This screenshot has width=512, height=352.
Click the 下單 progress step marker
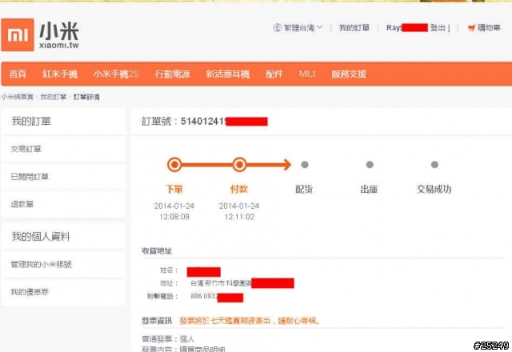click(x=174, y=165)
